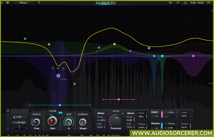Open the 12.0dB/oct shape value field
The height and width of the screenshot is (137, 214).
(83, 114)
